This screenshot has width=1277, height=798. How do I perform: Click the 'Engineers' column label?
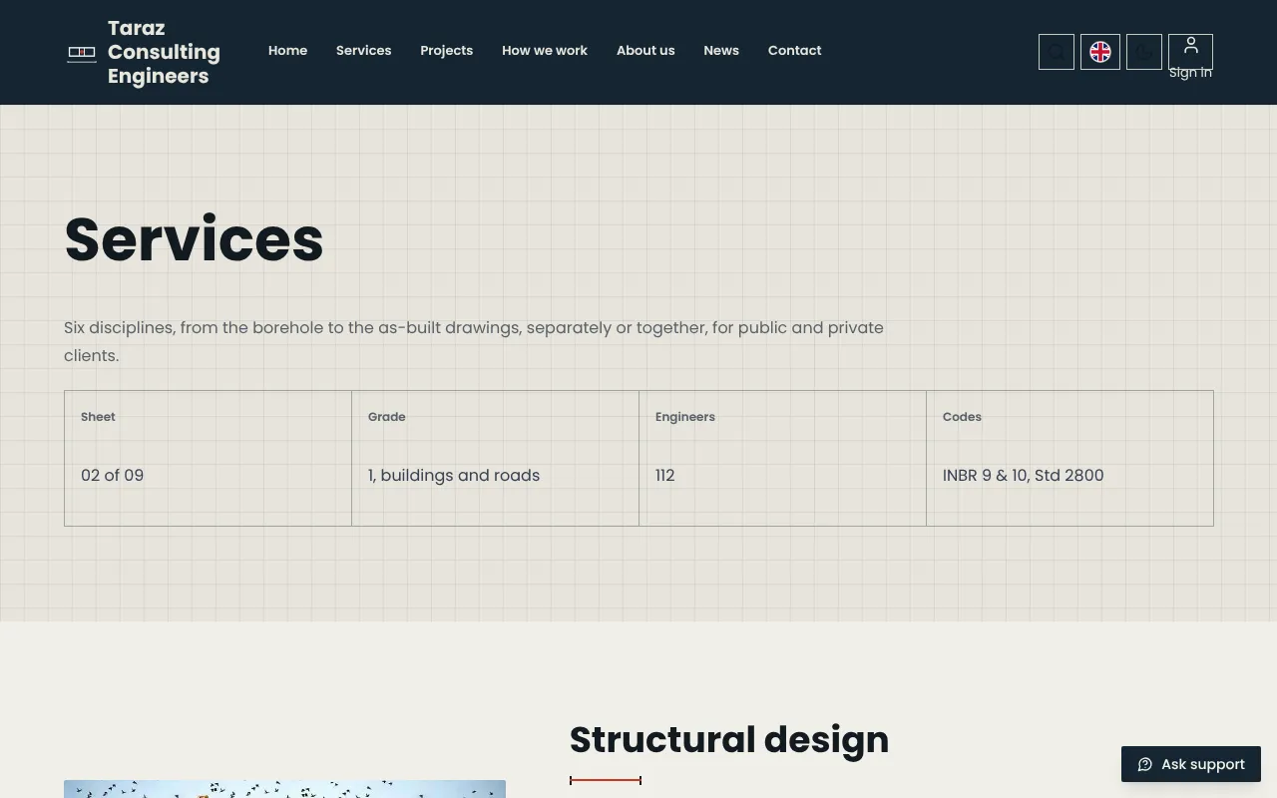[x=685, y=417]
